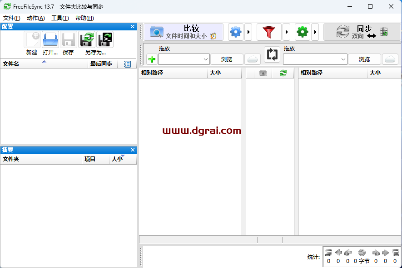This screenshot has width=402, height=268.
Task: Expand comparison settings arrow menu
Action: [x=248, y=32]
